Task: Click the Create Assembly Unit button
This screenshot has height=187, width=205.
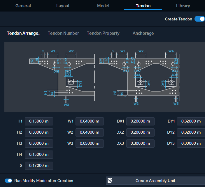Action: click(x=155, y=181)
